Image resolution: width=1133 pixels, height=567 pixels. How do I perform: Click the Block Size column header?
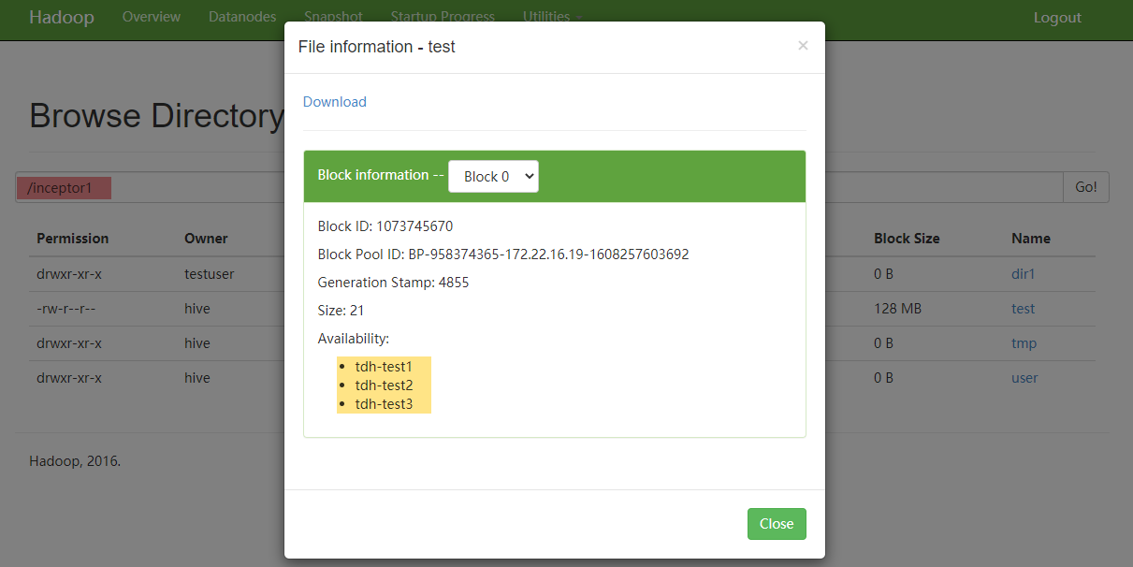pyautogui.click(x=907, y=239)
